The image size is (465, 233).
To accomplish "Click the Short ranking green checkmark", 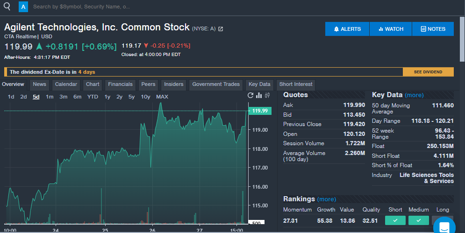I will point(395,220).
